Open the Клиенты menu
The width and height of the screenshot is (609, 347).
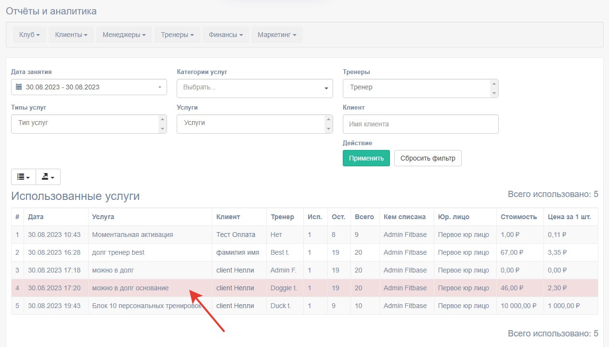71,34
